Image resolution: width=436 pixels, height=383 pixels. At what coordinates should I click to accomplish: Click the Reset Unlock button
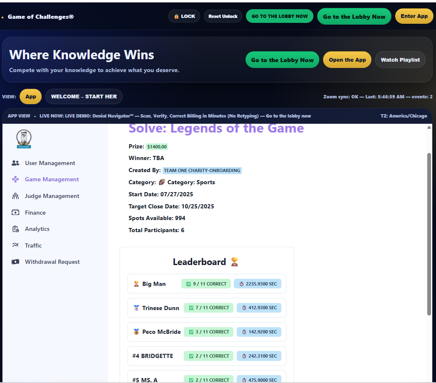click(223, 16)
